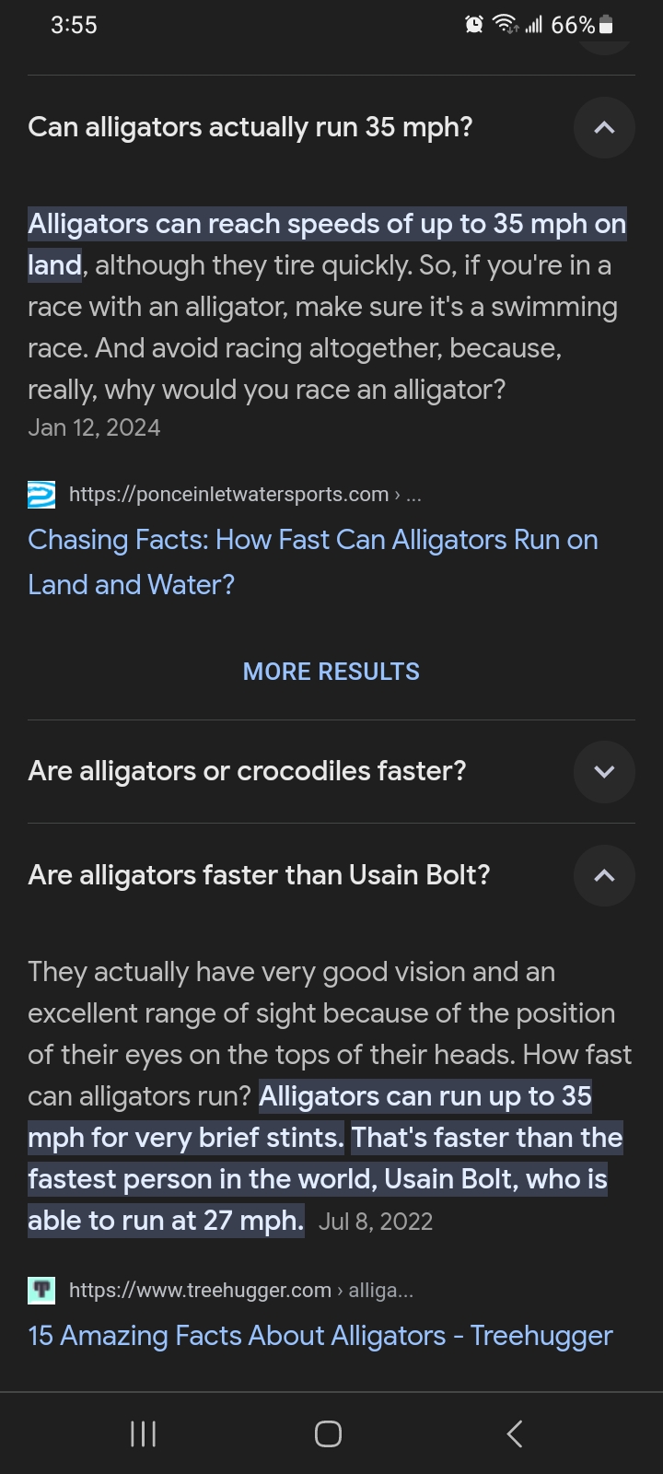Open '15 Amazing Facts About Alligators - Treehugger' link
Screen dimensions: 663x1474
pos(320,1336)
